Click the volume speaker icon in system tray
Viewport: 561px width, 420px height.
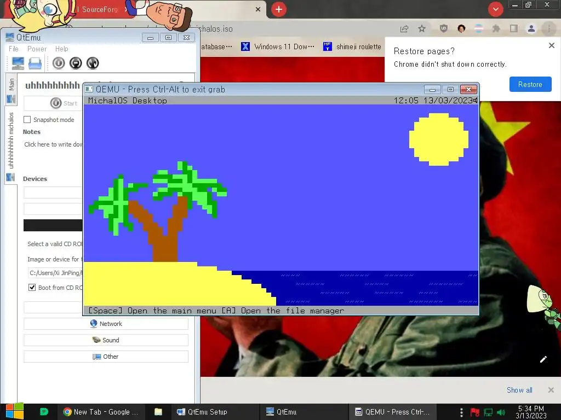501,412
